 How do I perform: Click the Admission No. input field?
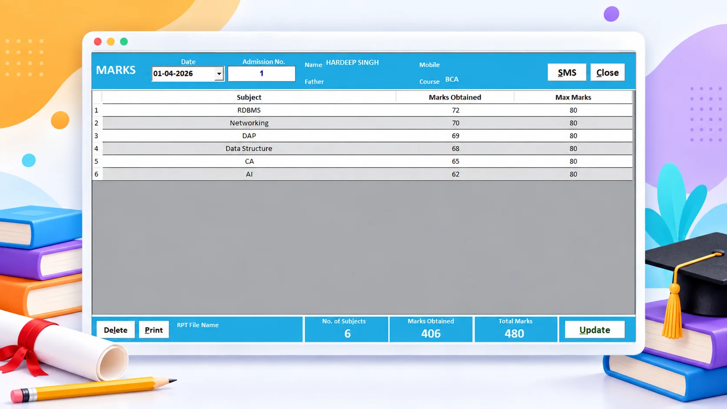coord(261,73)
